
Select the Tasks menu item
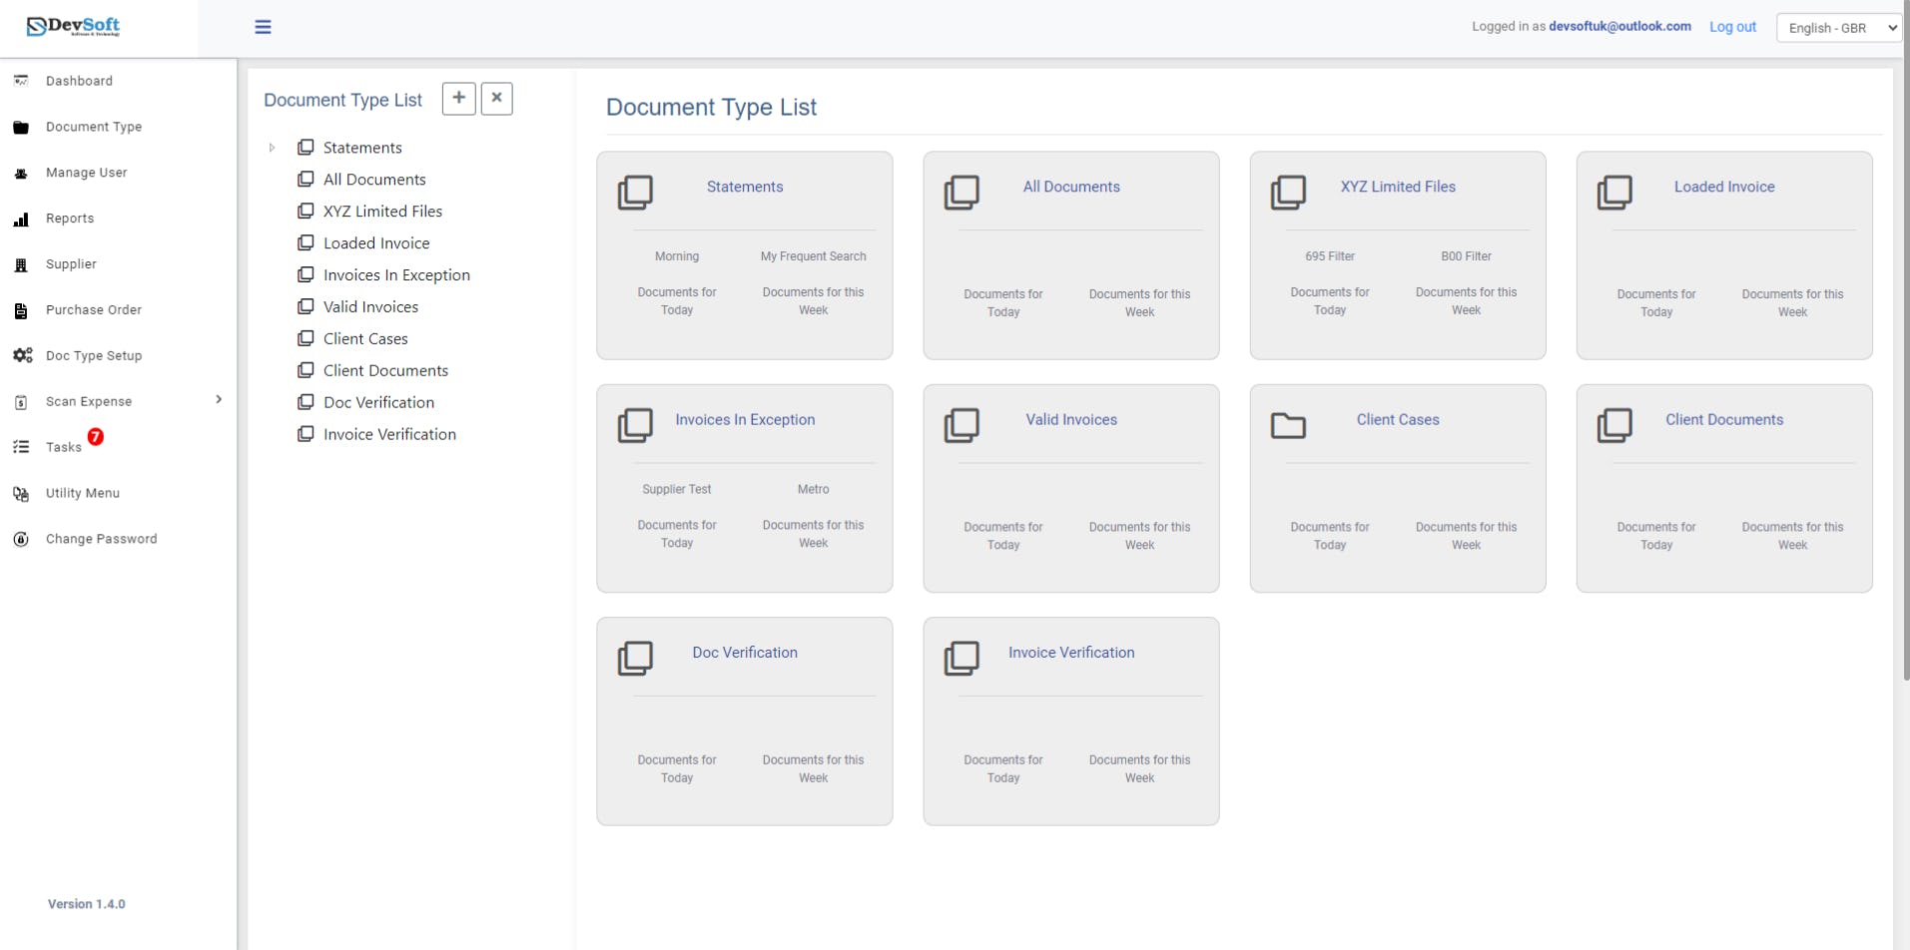(62, 447)
